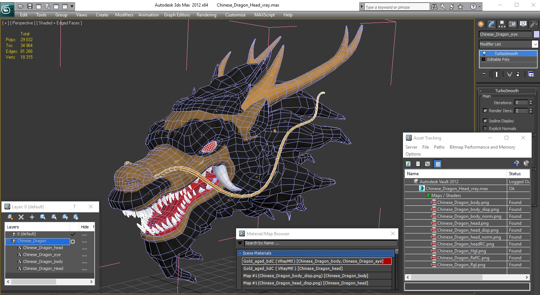Click the Hide column header in Layers
540x295 pixels.
pos(85,227)
